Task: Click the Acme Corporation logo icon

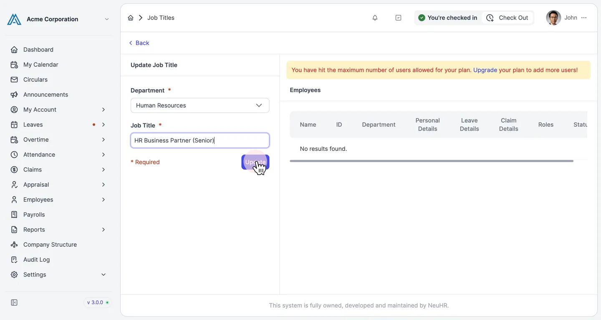Action: pyautogui.click(x=14, y=19)
